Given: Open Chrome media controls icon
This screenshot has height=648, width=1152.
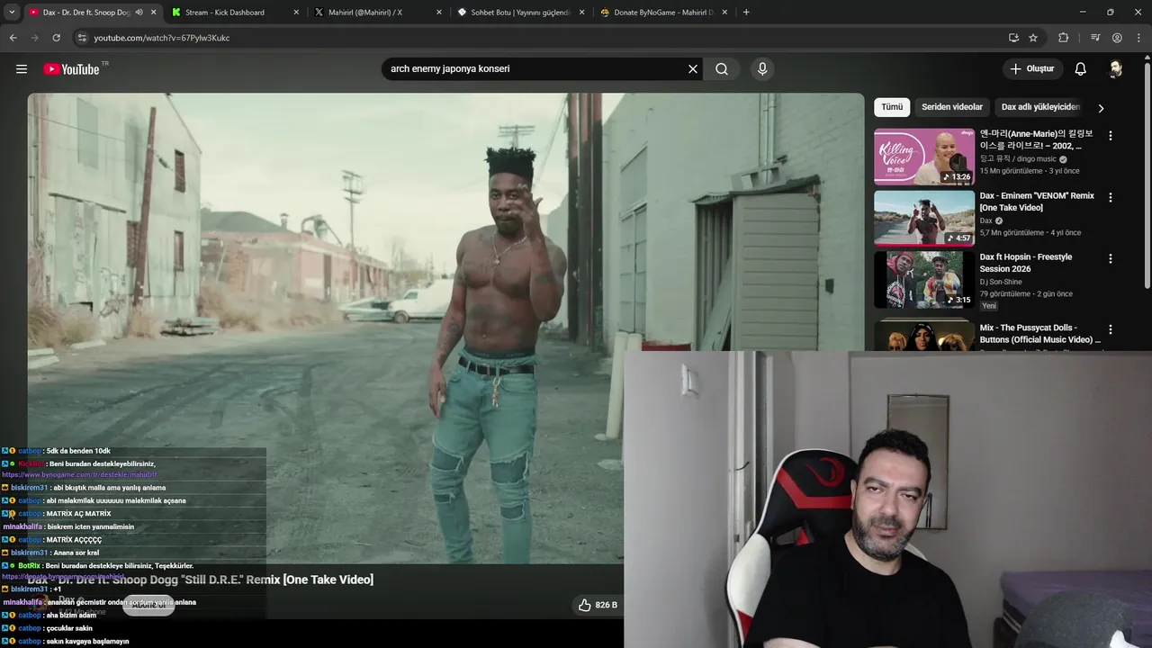Looking at the screenshot, I should pyautogui.click(x=1095, y=38).
